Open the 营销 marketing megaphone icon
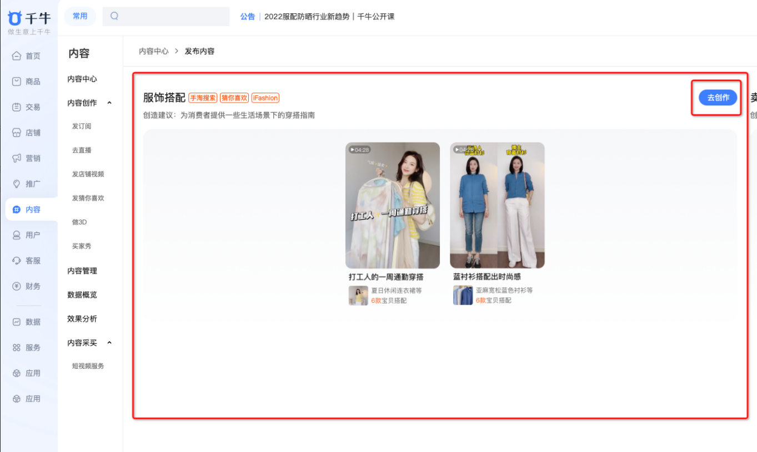757x452 pixels. [17, 158]
